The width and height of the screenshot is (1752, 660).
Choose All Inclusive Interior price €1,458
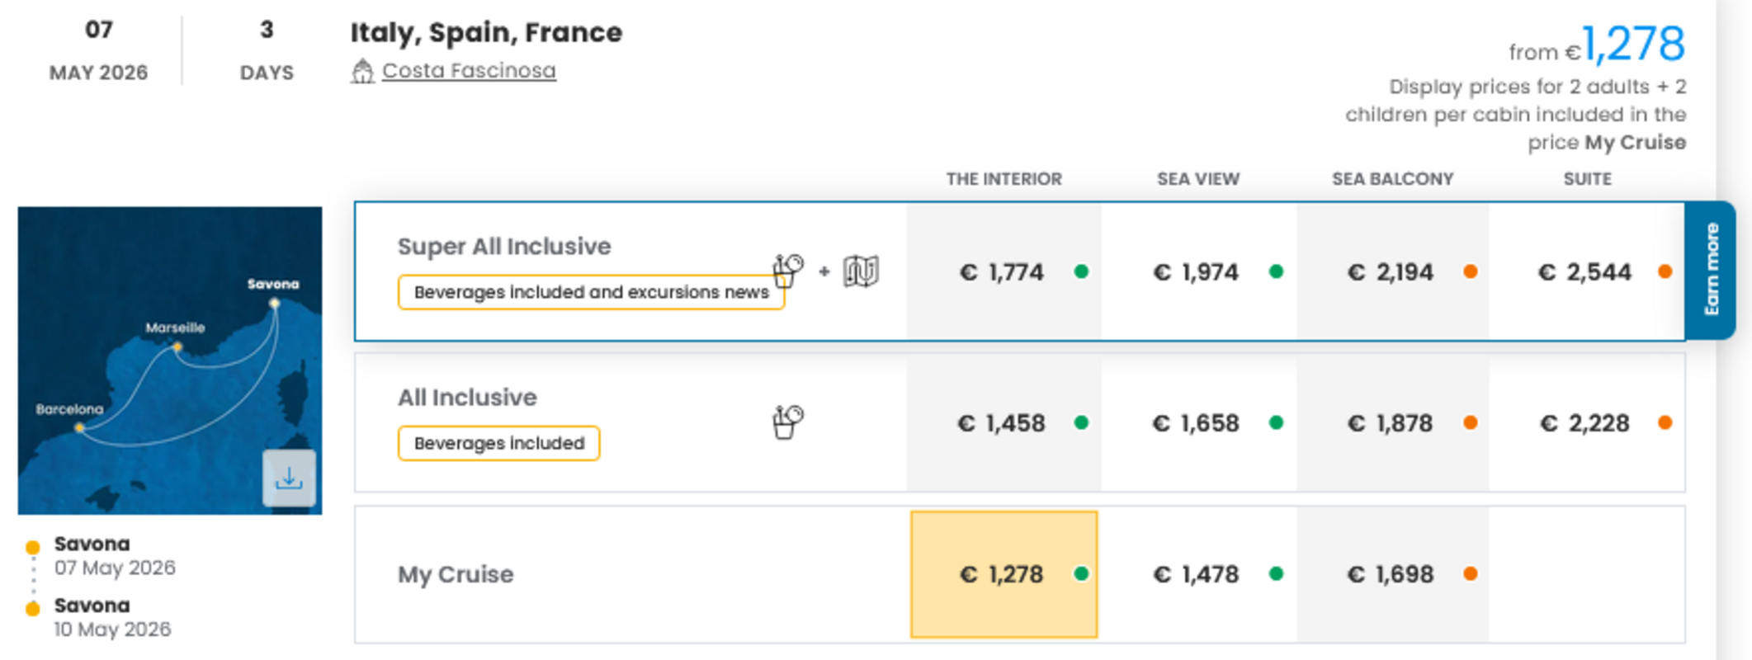(1004, 423)
